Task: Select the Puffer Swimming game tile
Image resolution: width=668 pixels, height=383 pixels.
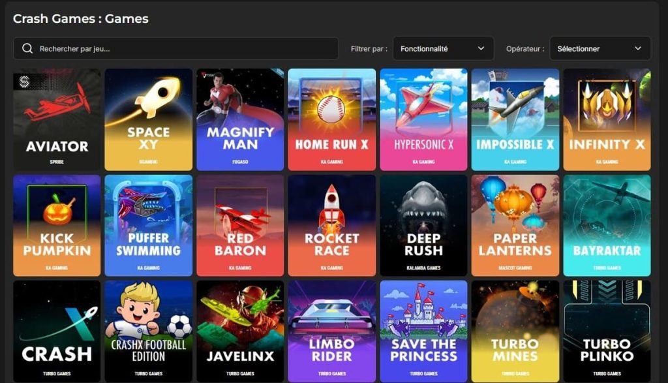Action: 148,225
